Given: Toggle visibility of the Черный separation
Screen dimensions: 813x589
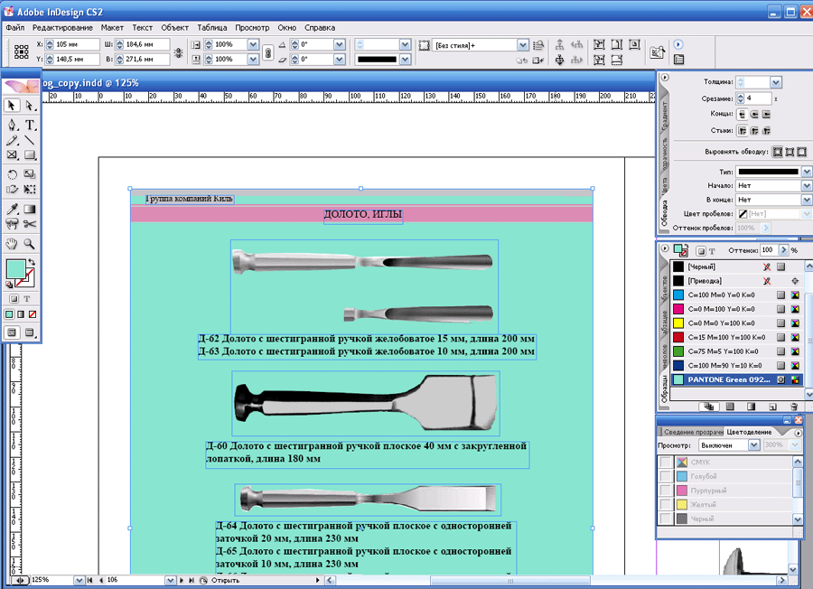Looking at the screenshot, I should pos(666,519).
